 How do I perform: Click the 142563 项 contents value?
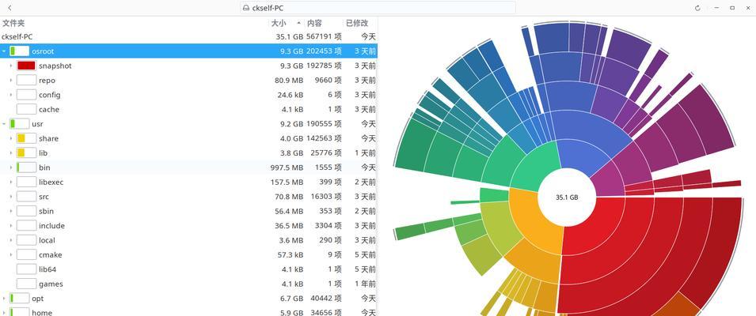click(324, 138)
